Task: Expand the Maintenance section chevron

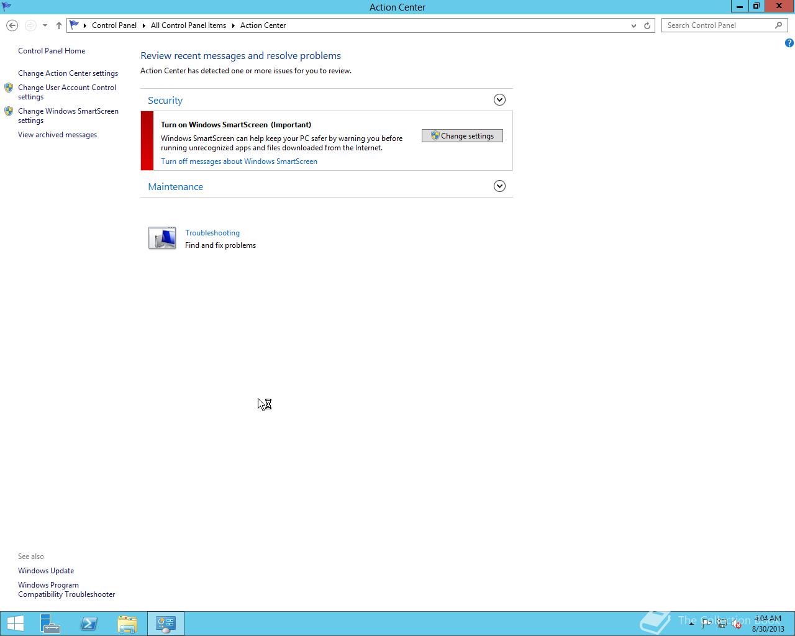Action: pyautogui.click(x=499, y=186)
